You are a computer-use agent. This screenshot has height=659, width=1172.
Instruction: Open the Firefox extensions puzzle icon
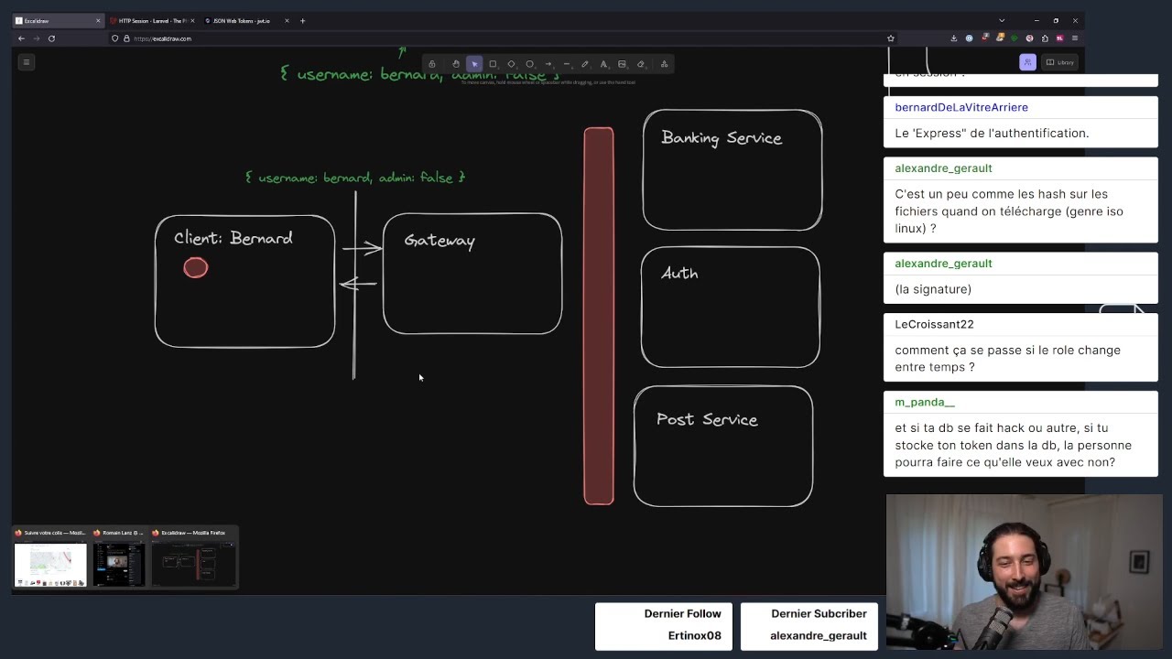[x=1045, y=38]
